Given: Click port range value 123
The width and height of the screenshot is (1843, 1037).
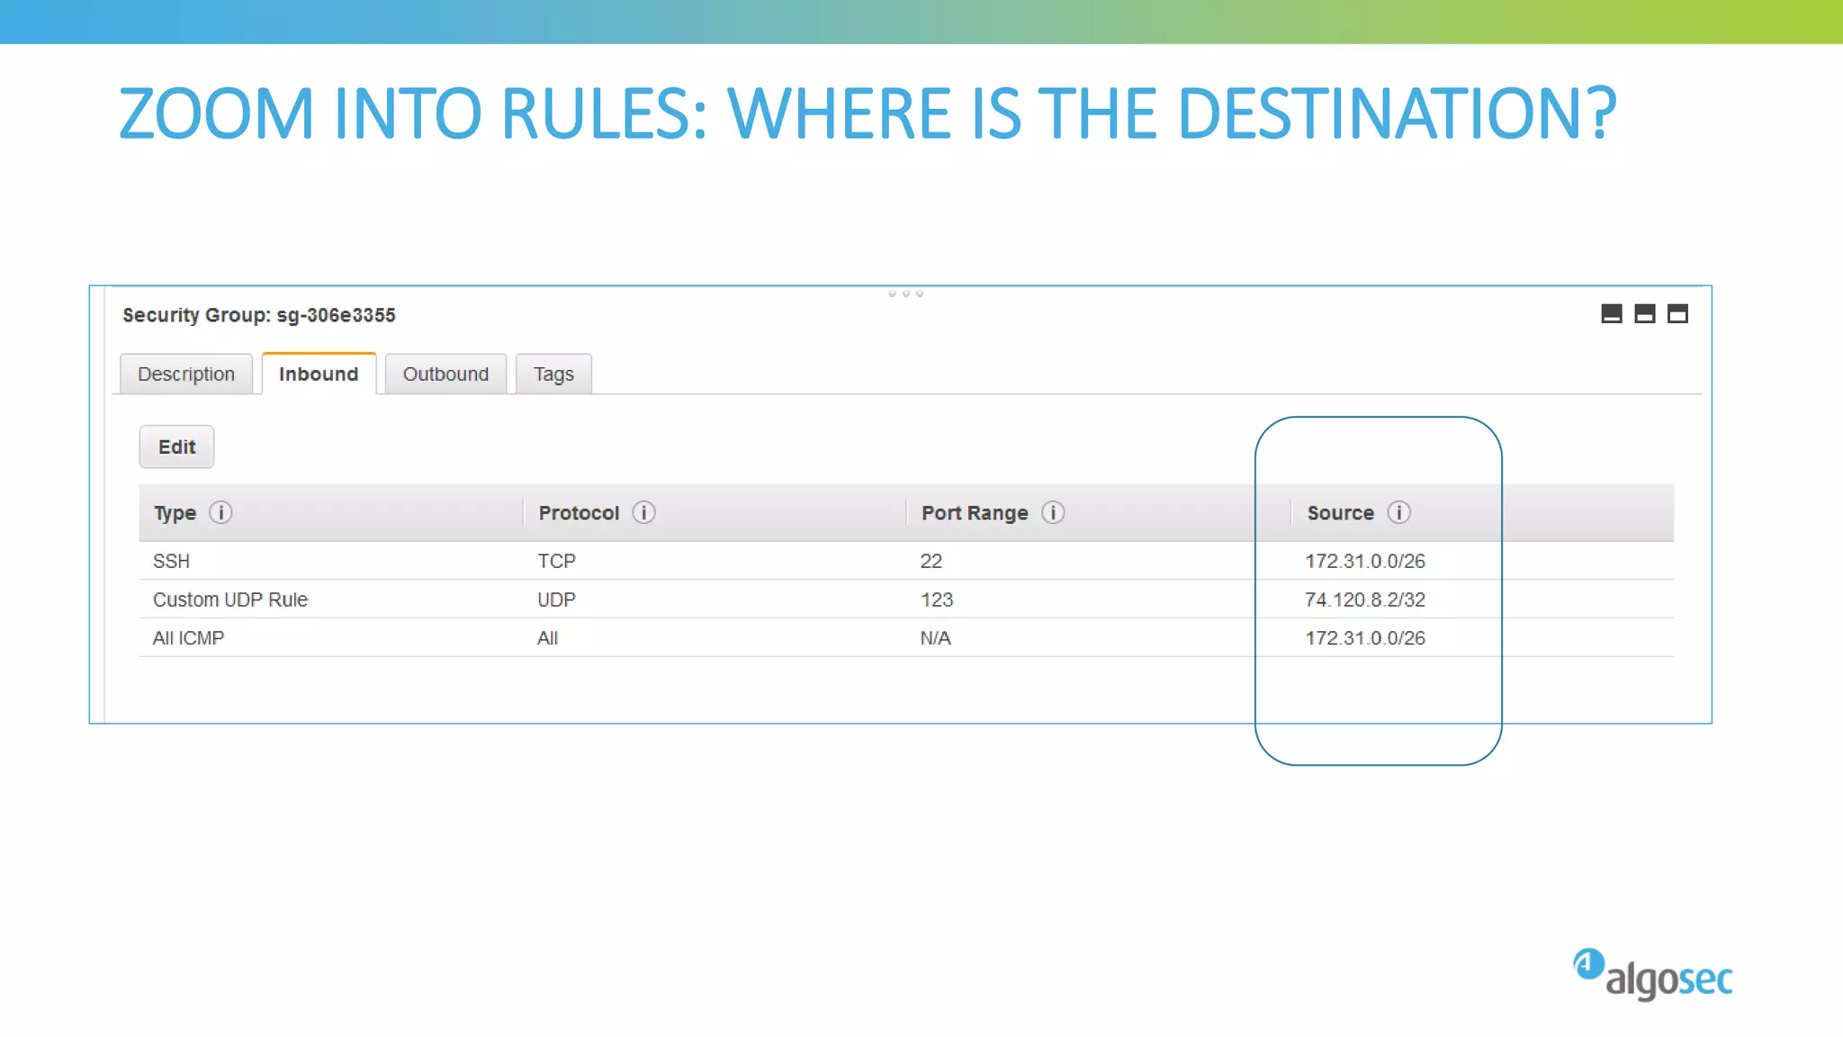Looking at the screenshot, I should pyautogui.click(x=936, y=600).
